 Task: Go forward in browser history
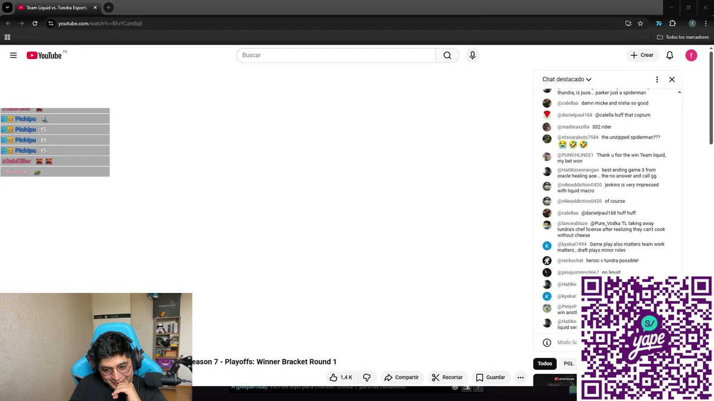[x=21, y=23]
